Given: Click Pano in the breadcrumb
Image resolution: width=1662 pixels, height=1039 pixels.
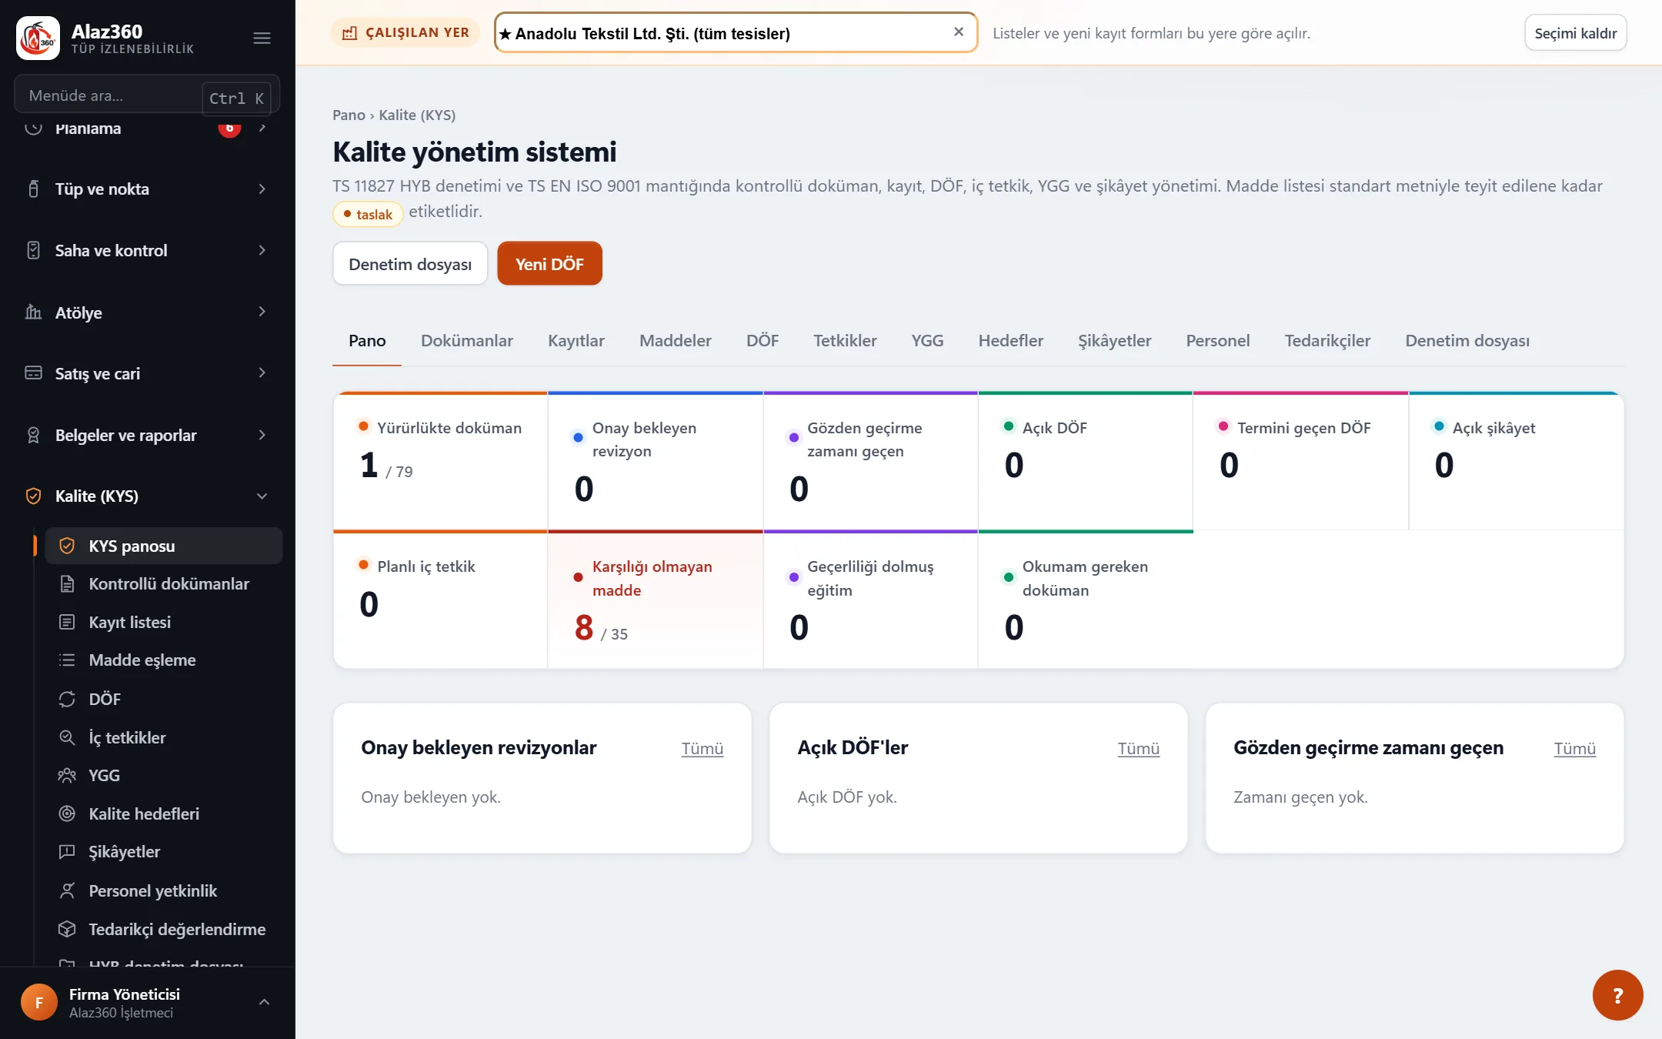Looking at the screenshot, I should 349,115.
